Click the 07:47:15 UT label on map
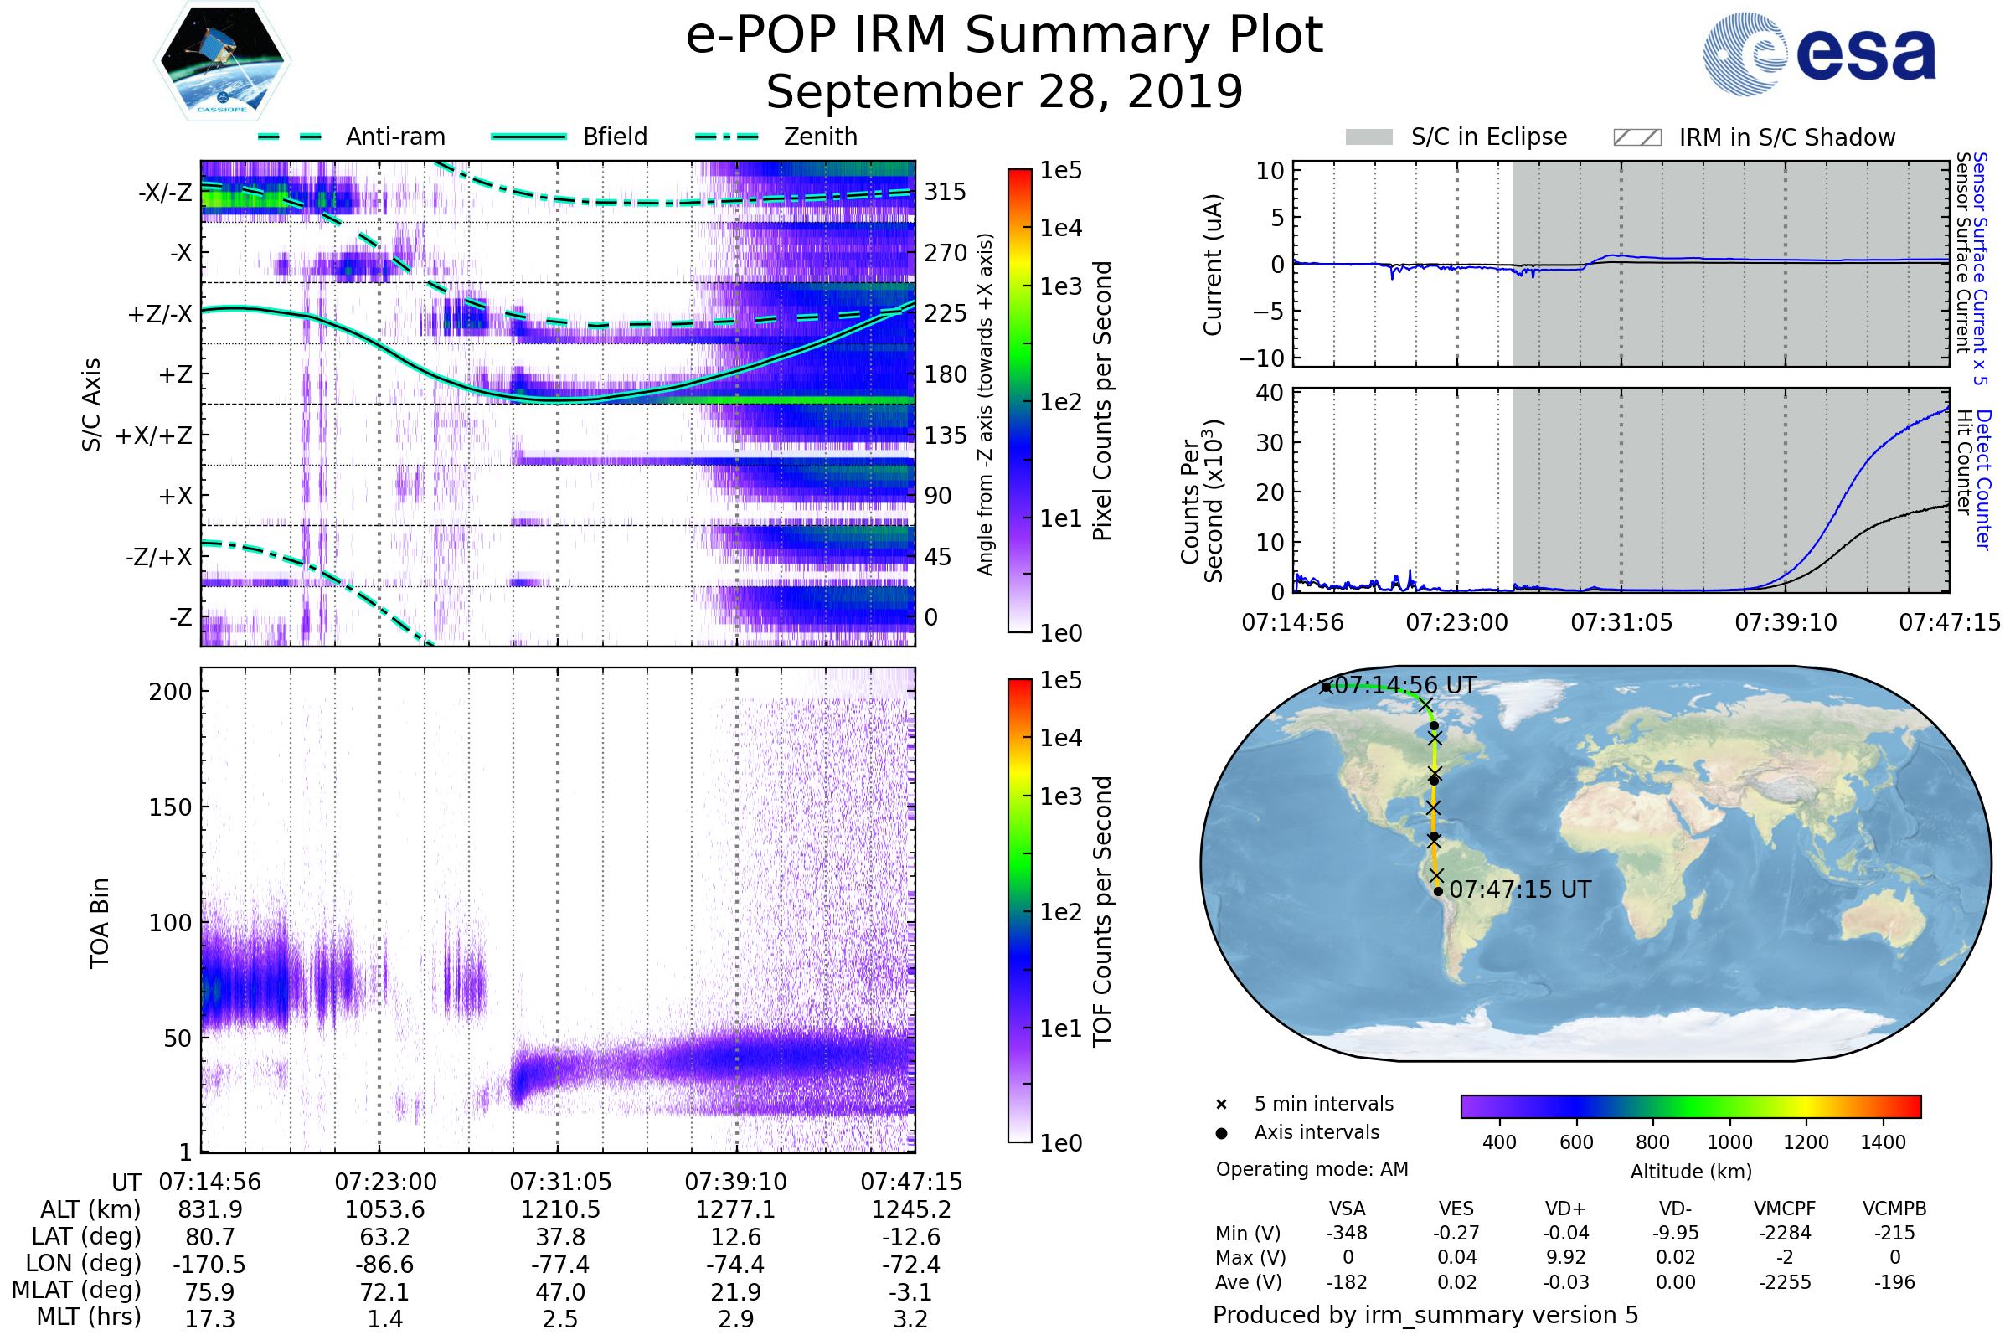This screenshot has width=2010, height=1340. pos(1519,889)
